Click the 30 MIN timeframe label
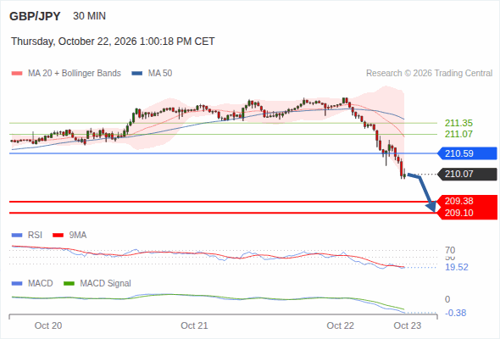 [89, 16]
